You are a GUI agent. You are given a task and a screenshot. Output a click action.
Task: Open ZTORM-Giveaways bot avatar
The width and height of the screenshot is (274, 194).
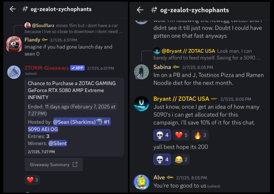[x=14, y=72]
